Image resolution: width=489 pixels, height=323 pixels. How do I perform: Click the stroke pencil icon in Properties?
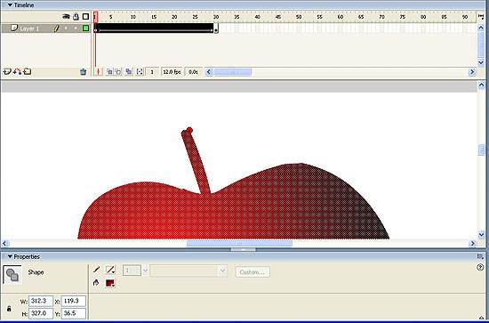[x=96, y=270]
